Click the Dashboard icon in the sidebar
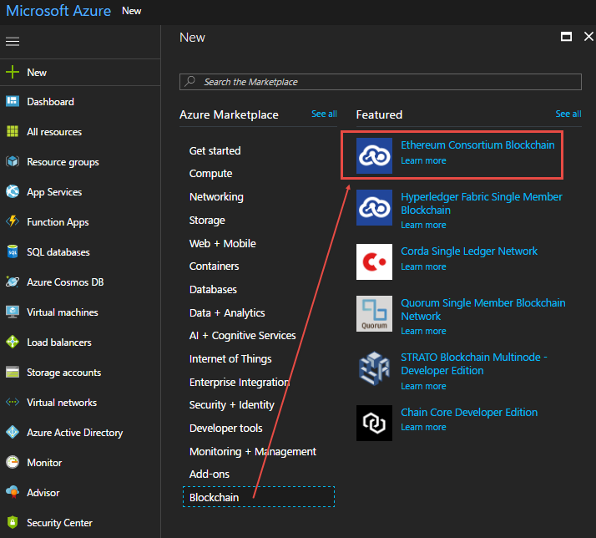596x538 pixels. (x=13, y=101)
